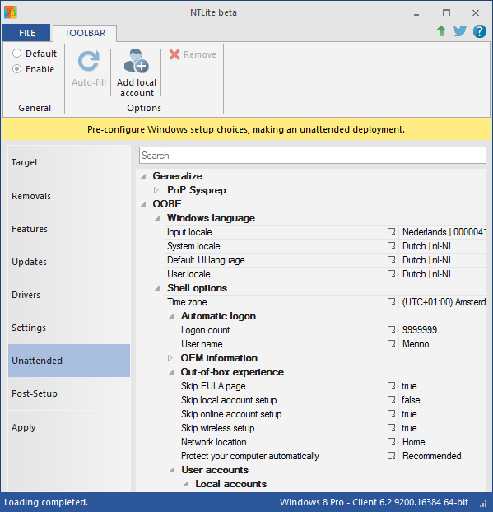Viewport: 493px width, 512px height.
Task: Click edit icon beside Skip local account setup
Action: pos(391,400)
